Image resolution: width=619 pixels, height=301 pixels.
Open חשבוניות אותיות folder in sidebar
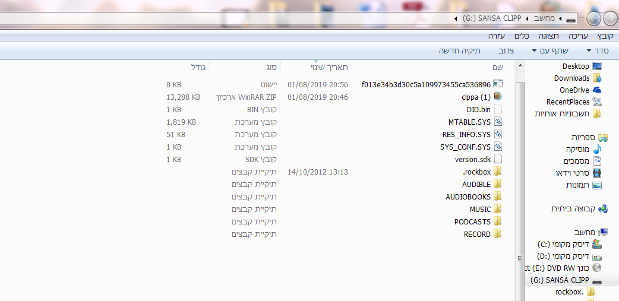568,113
